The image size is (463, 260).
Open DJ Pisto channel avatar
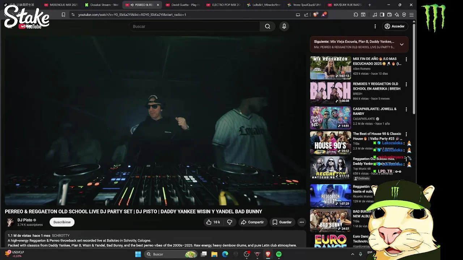click(10, 222)
